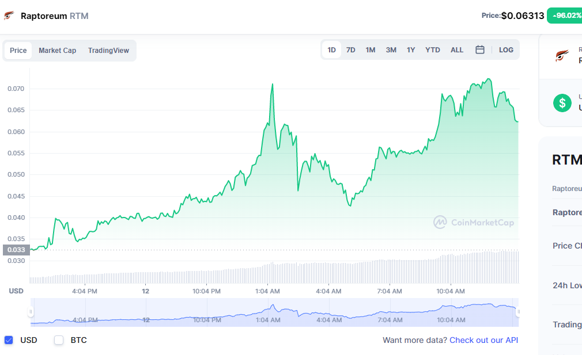Click the 0.050 price axis label
582x355 pixels.
(x=16, y=174)
